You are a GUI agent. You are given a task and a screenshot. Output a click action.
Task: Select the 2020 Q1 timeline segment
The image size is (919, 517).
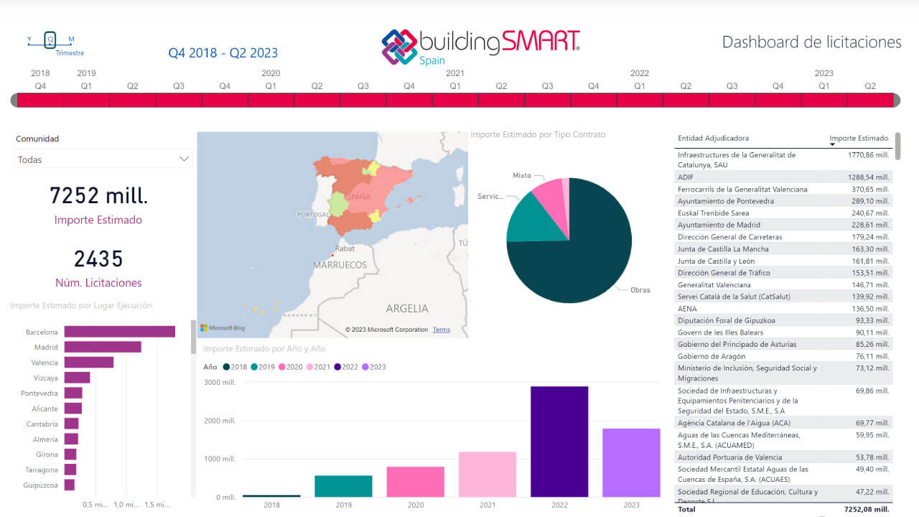pyautogui.click(x=271, y=100)
